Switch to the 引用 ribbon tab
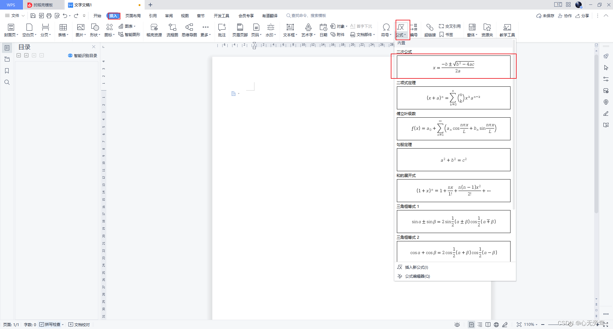Screen dimensions: 613x329 point(153,16)
